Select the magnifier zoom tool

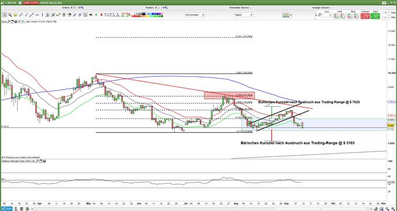[x=10, y=15]
